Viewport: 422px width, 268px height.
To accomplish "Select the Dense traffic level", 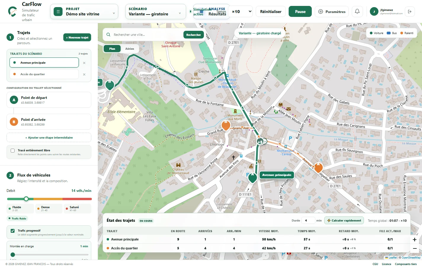I will click(49, 208).
